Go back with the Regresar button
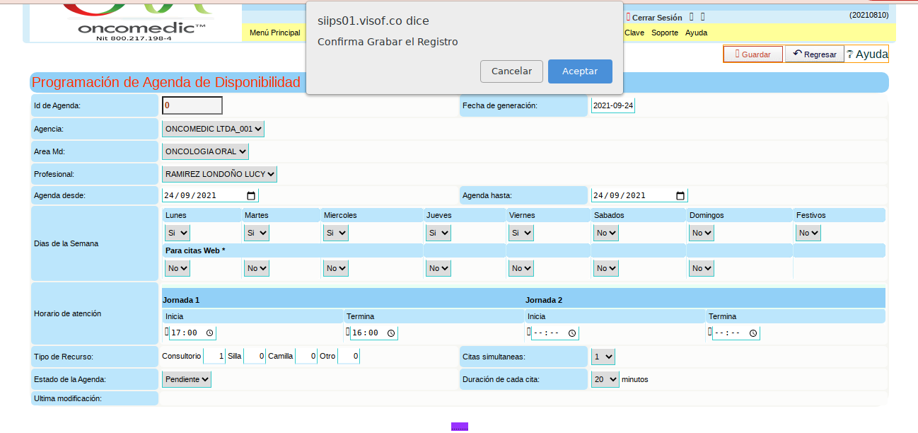The height and width of the screenshot is (433, 918). [x=814, y=54]
